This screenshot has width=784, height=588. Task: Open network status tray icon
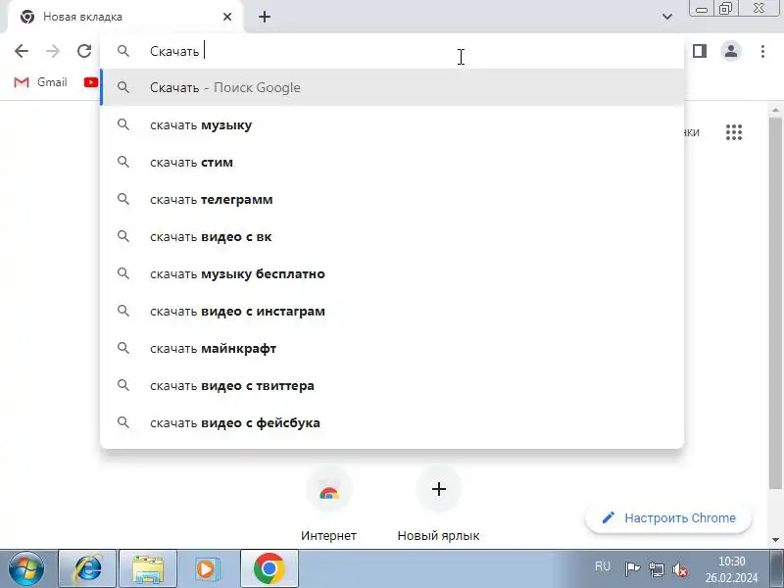click(657, 569)
